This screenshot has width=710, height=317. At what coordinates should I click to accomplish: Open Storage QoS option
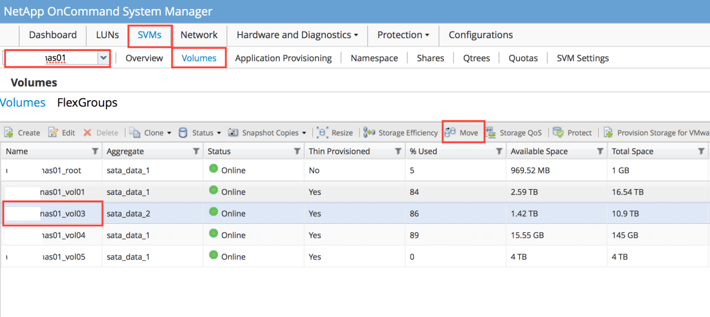[514, 133]
